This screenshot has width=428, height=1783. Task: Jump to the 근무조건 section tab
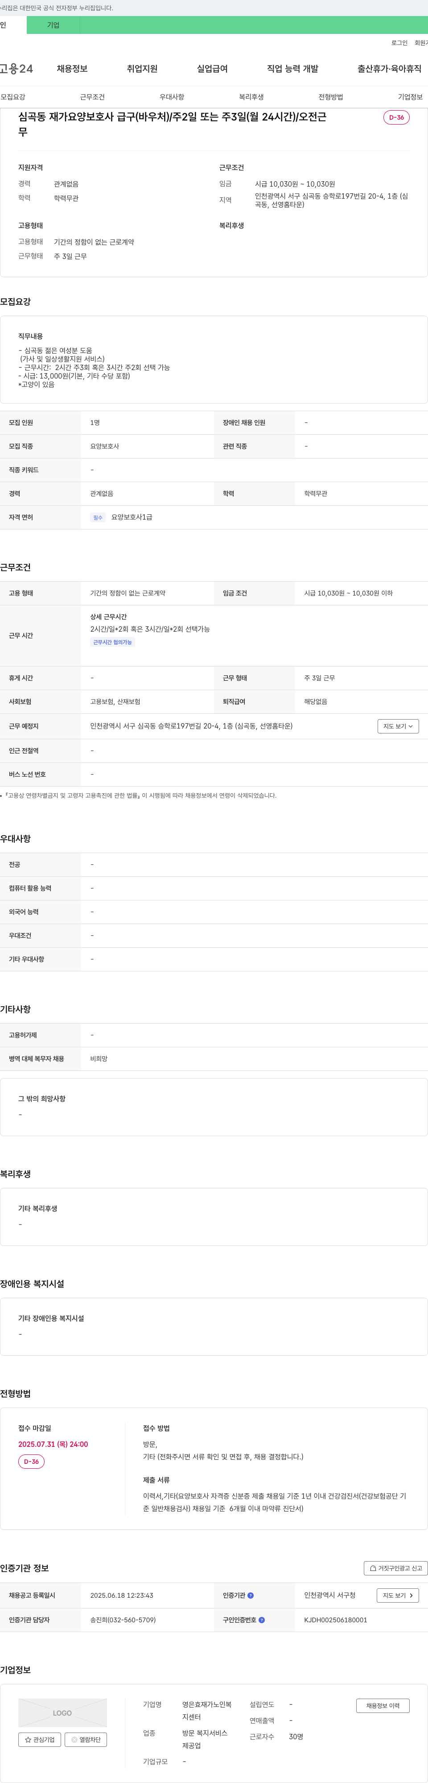click(92, 97)
